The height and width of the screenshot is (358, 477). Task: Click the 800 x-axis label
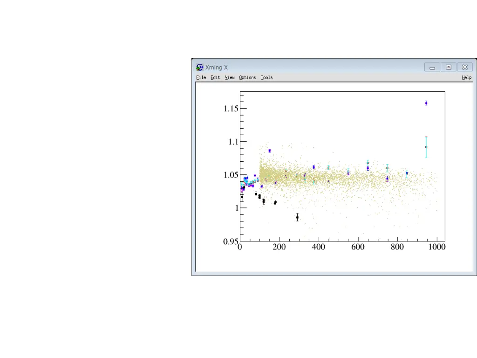[397, 247]
